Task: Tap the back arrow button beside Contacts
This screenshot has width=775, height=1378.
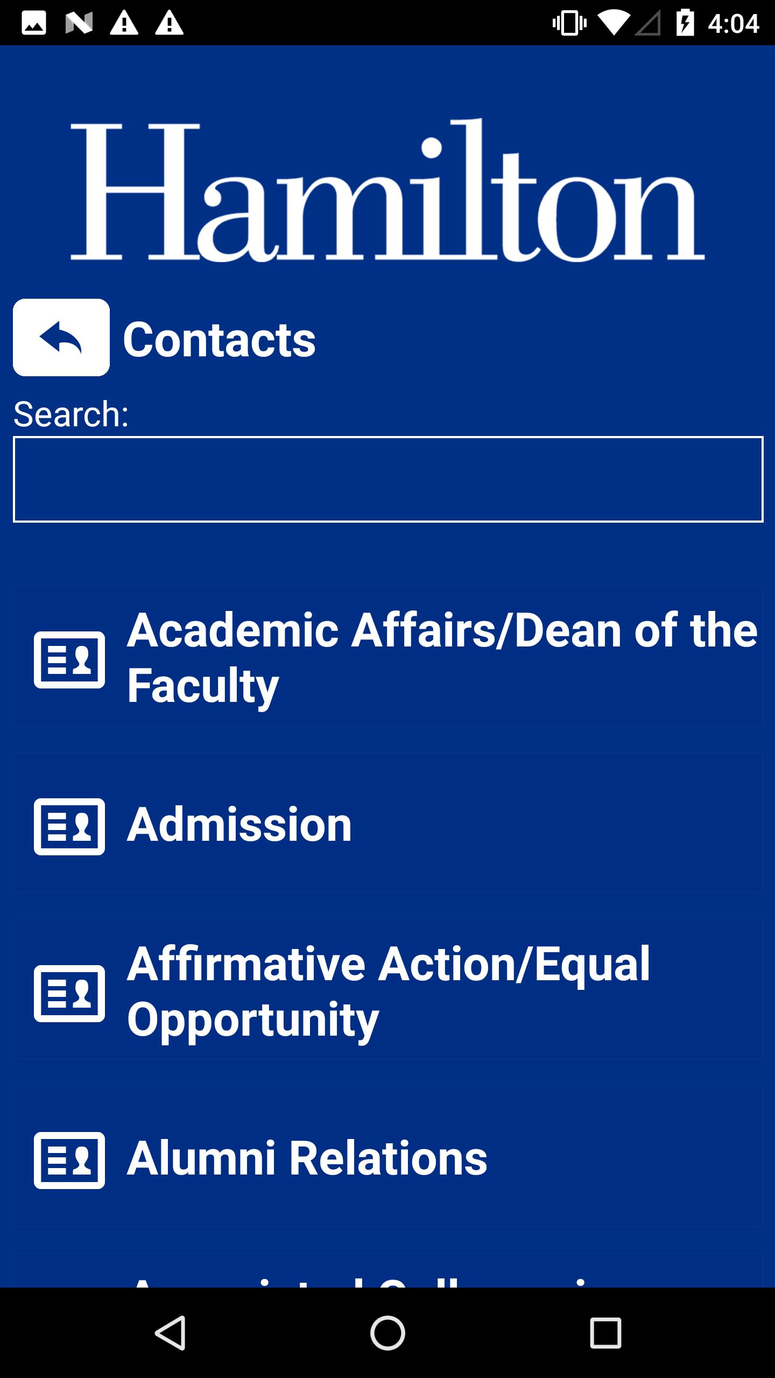Action: (61, 338)
